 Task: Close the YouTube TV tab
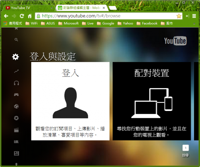[x=52, y=8]
